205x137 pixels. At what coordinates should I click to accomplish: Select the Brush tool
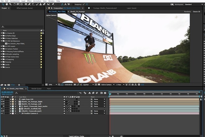[37, 4]
